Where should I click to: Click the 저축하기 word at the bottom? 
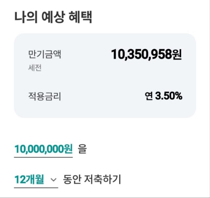(102, 179)
